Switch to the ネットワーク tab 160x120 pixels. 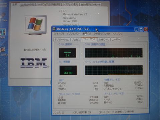pyautogui.click(x=104, y=39)
